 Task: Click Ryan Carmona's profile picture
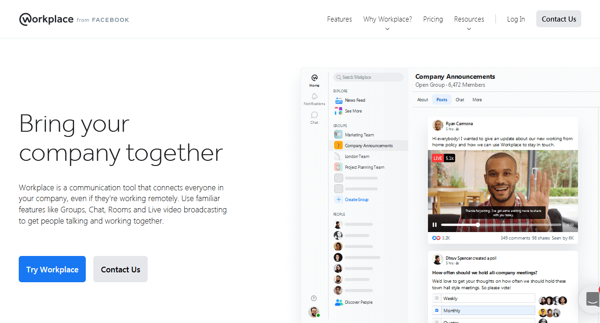[438, 126]
